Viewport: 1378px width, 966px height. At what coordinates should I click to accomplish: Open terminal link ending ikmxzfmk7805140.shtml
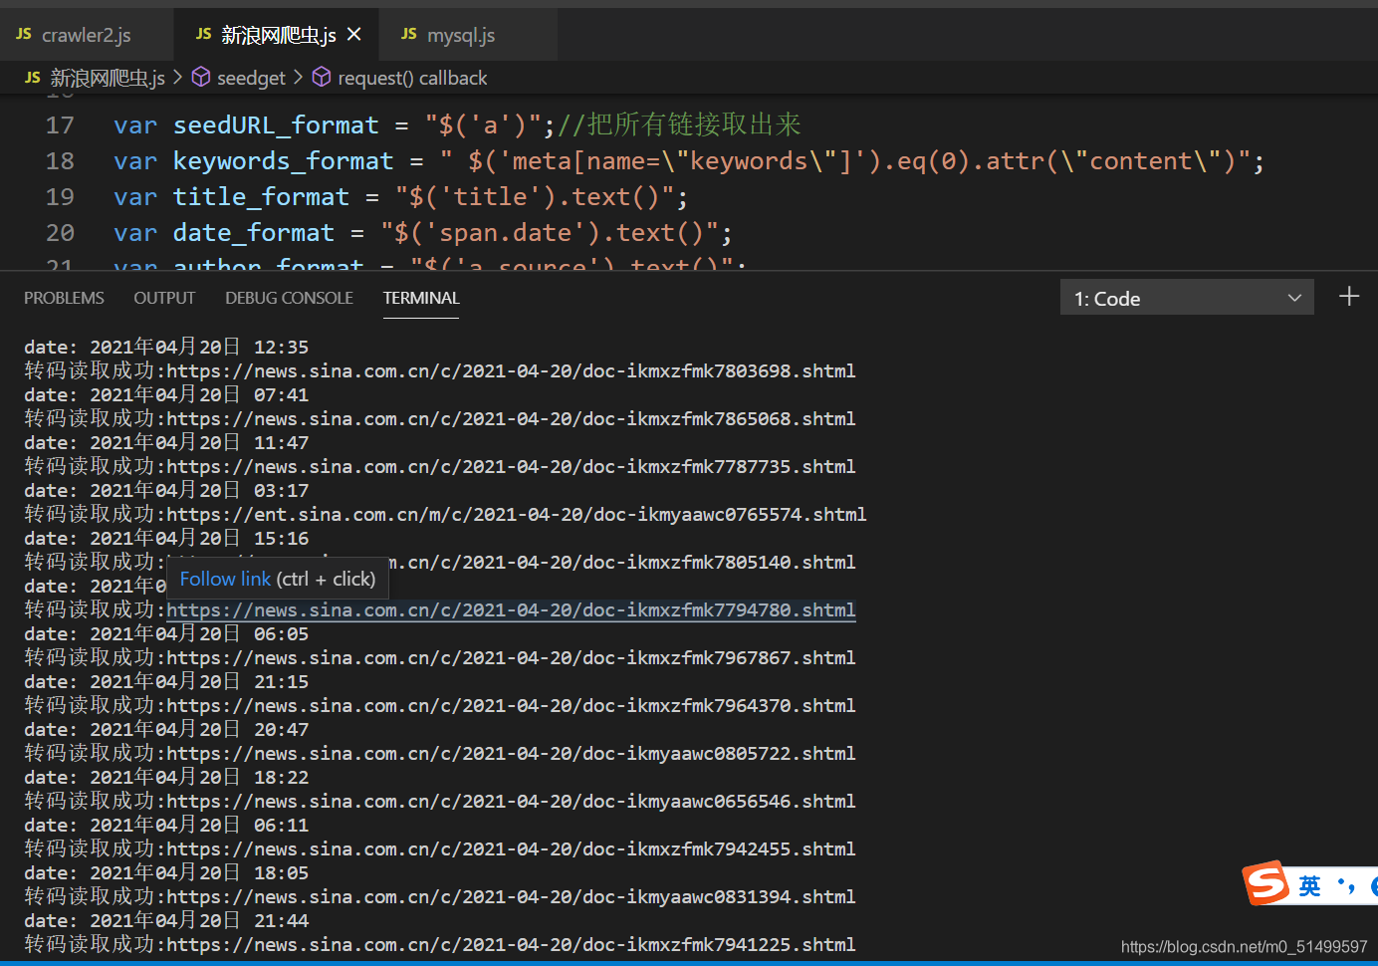[x=622, y=562]
